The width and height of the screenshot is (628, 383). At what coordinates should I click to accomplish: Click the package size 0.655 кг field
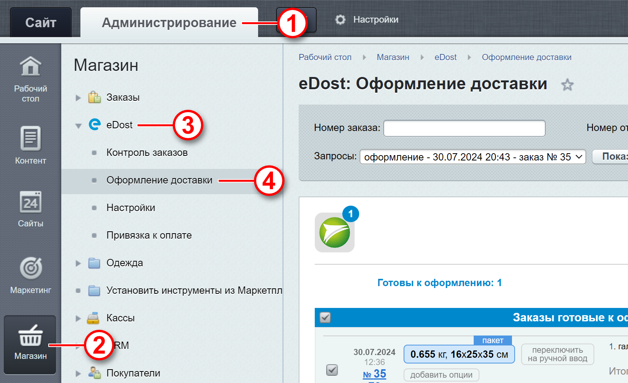[459, 354]
